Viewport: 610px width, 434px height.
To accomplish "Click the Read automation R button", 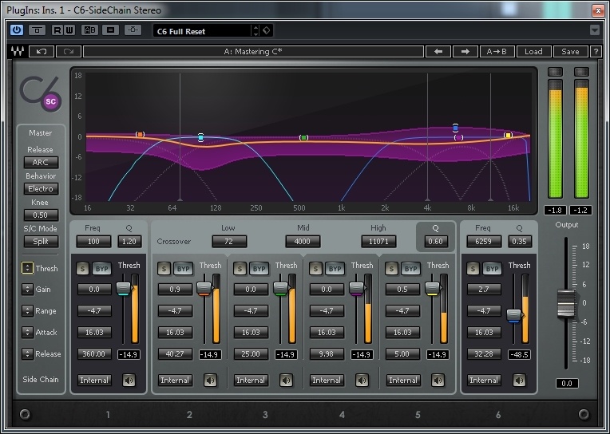I will click(57, 30).
